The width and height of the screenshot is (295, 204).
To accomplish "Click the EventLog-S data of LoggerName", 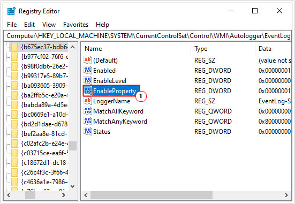I will [275, 101].
